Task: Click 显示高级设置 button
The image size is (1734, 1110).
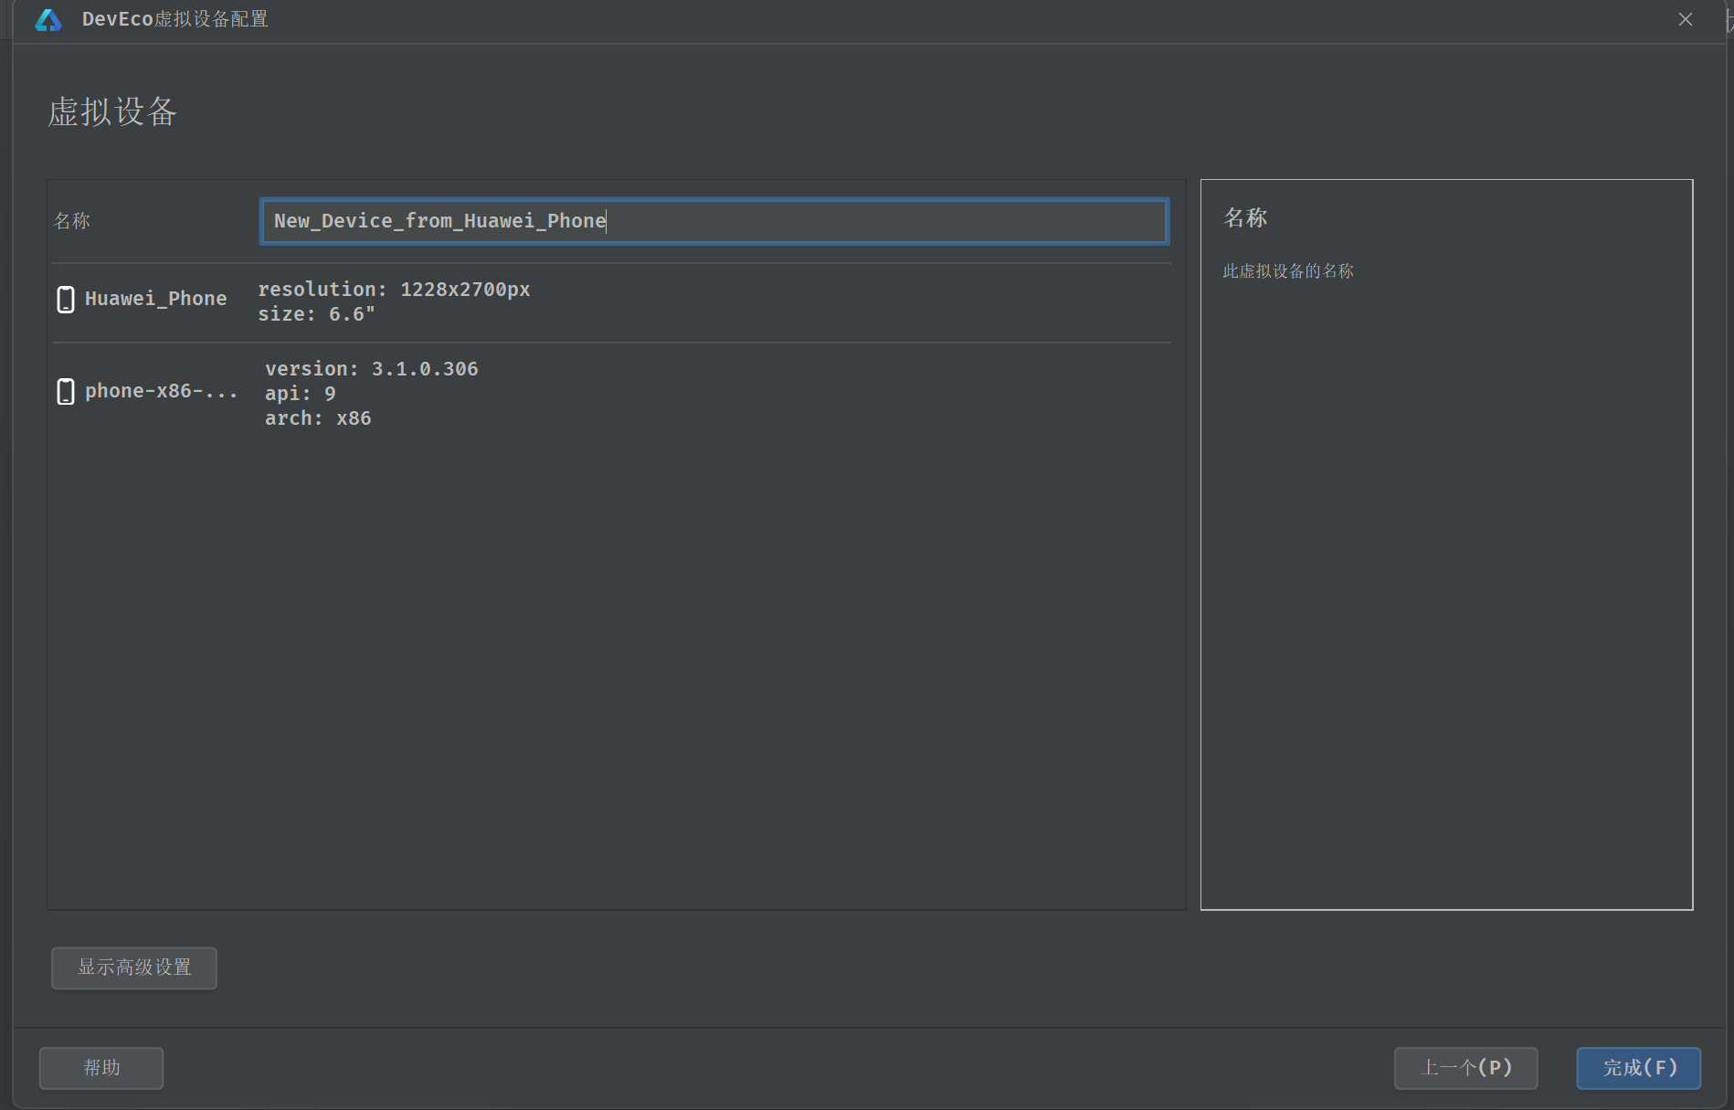Action: tap(134, 967)
